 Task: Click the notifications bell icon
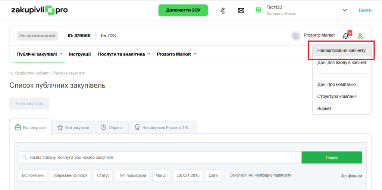click(x=346, y=36)
